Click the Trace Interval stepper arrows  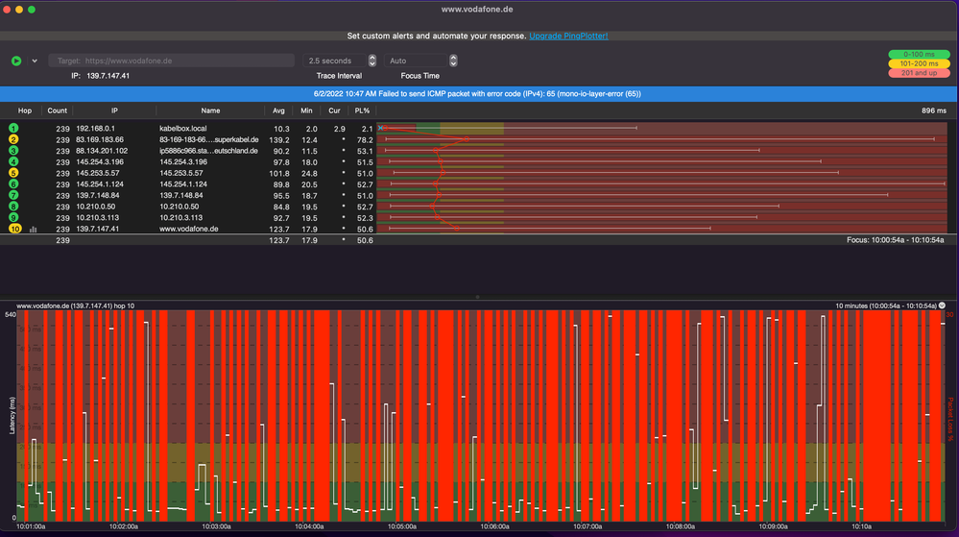tap(372, 61)
